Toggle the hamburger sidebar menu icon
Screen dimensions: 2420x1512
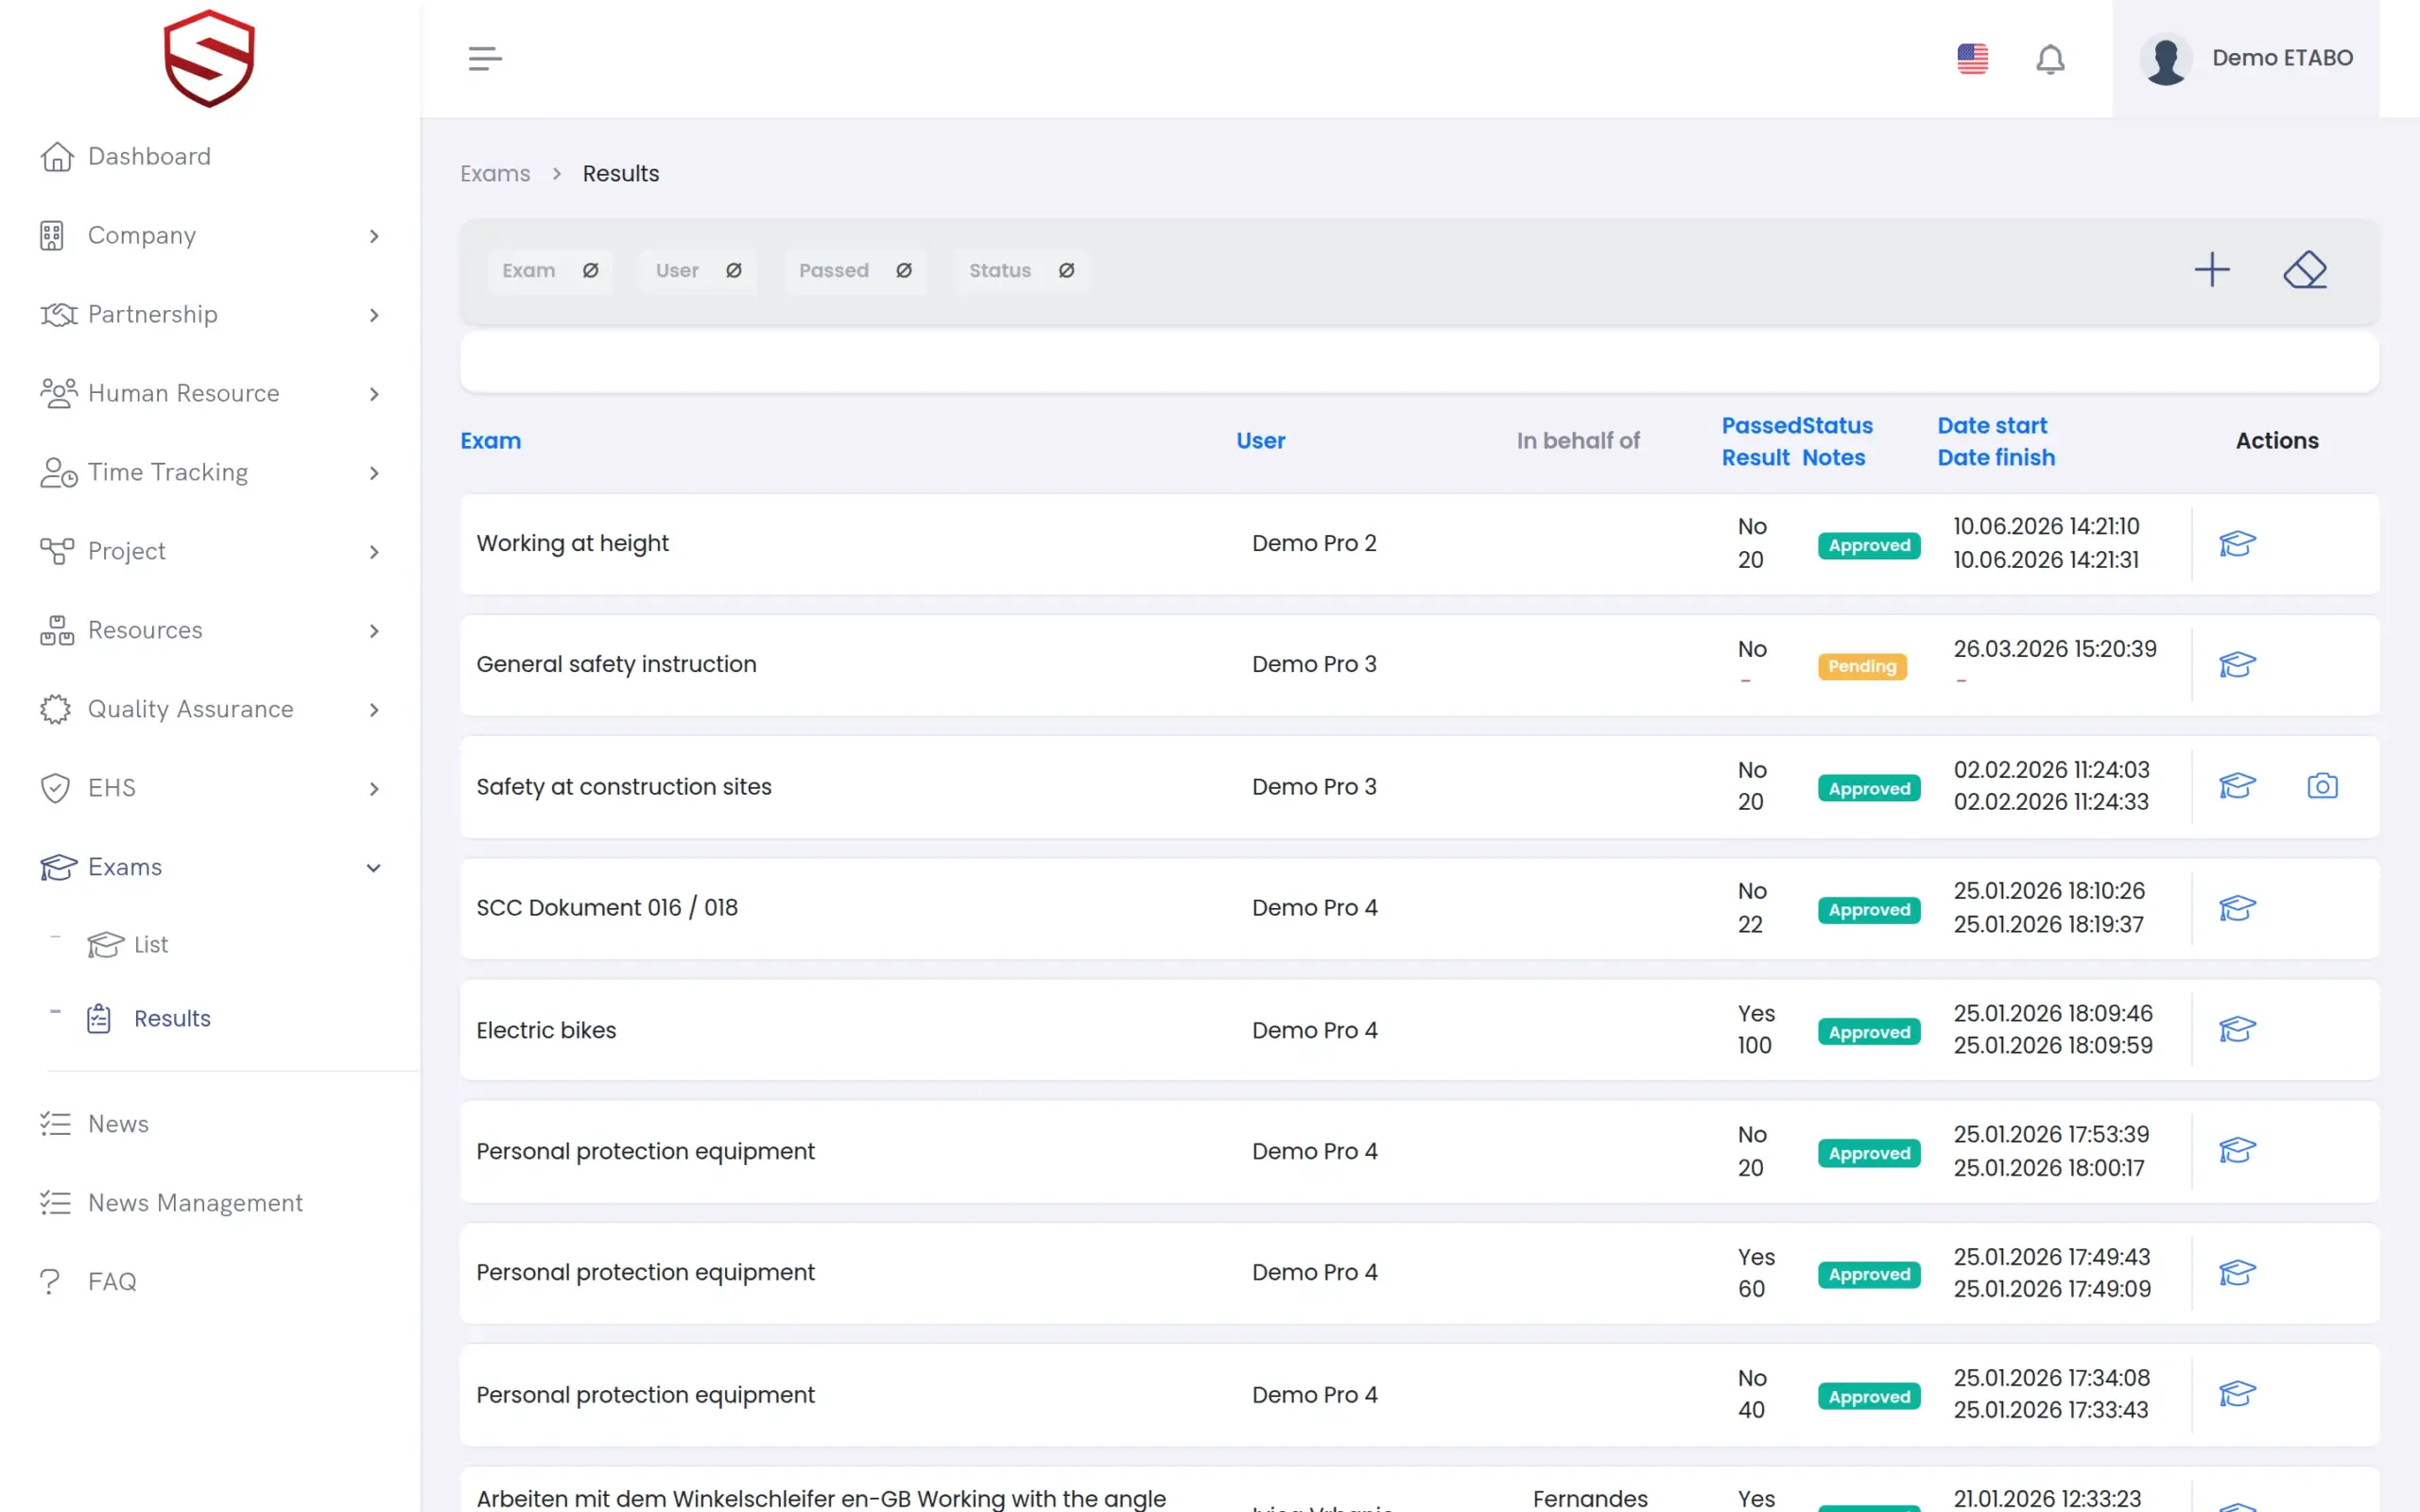click(485, 58)
